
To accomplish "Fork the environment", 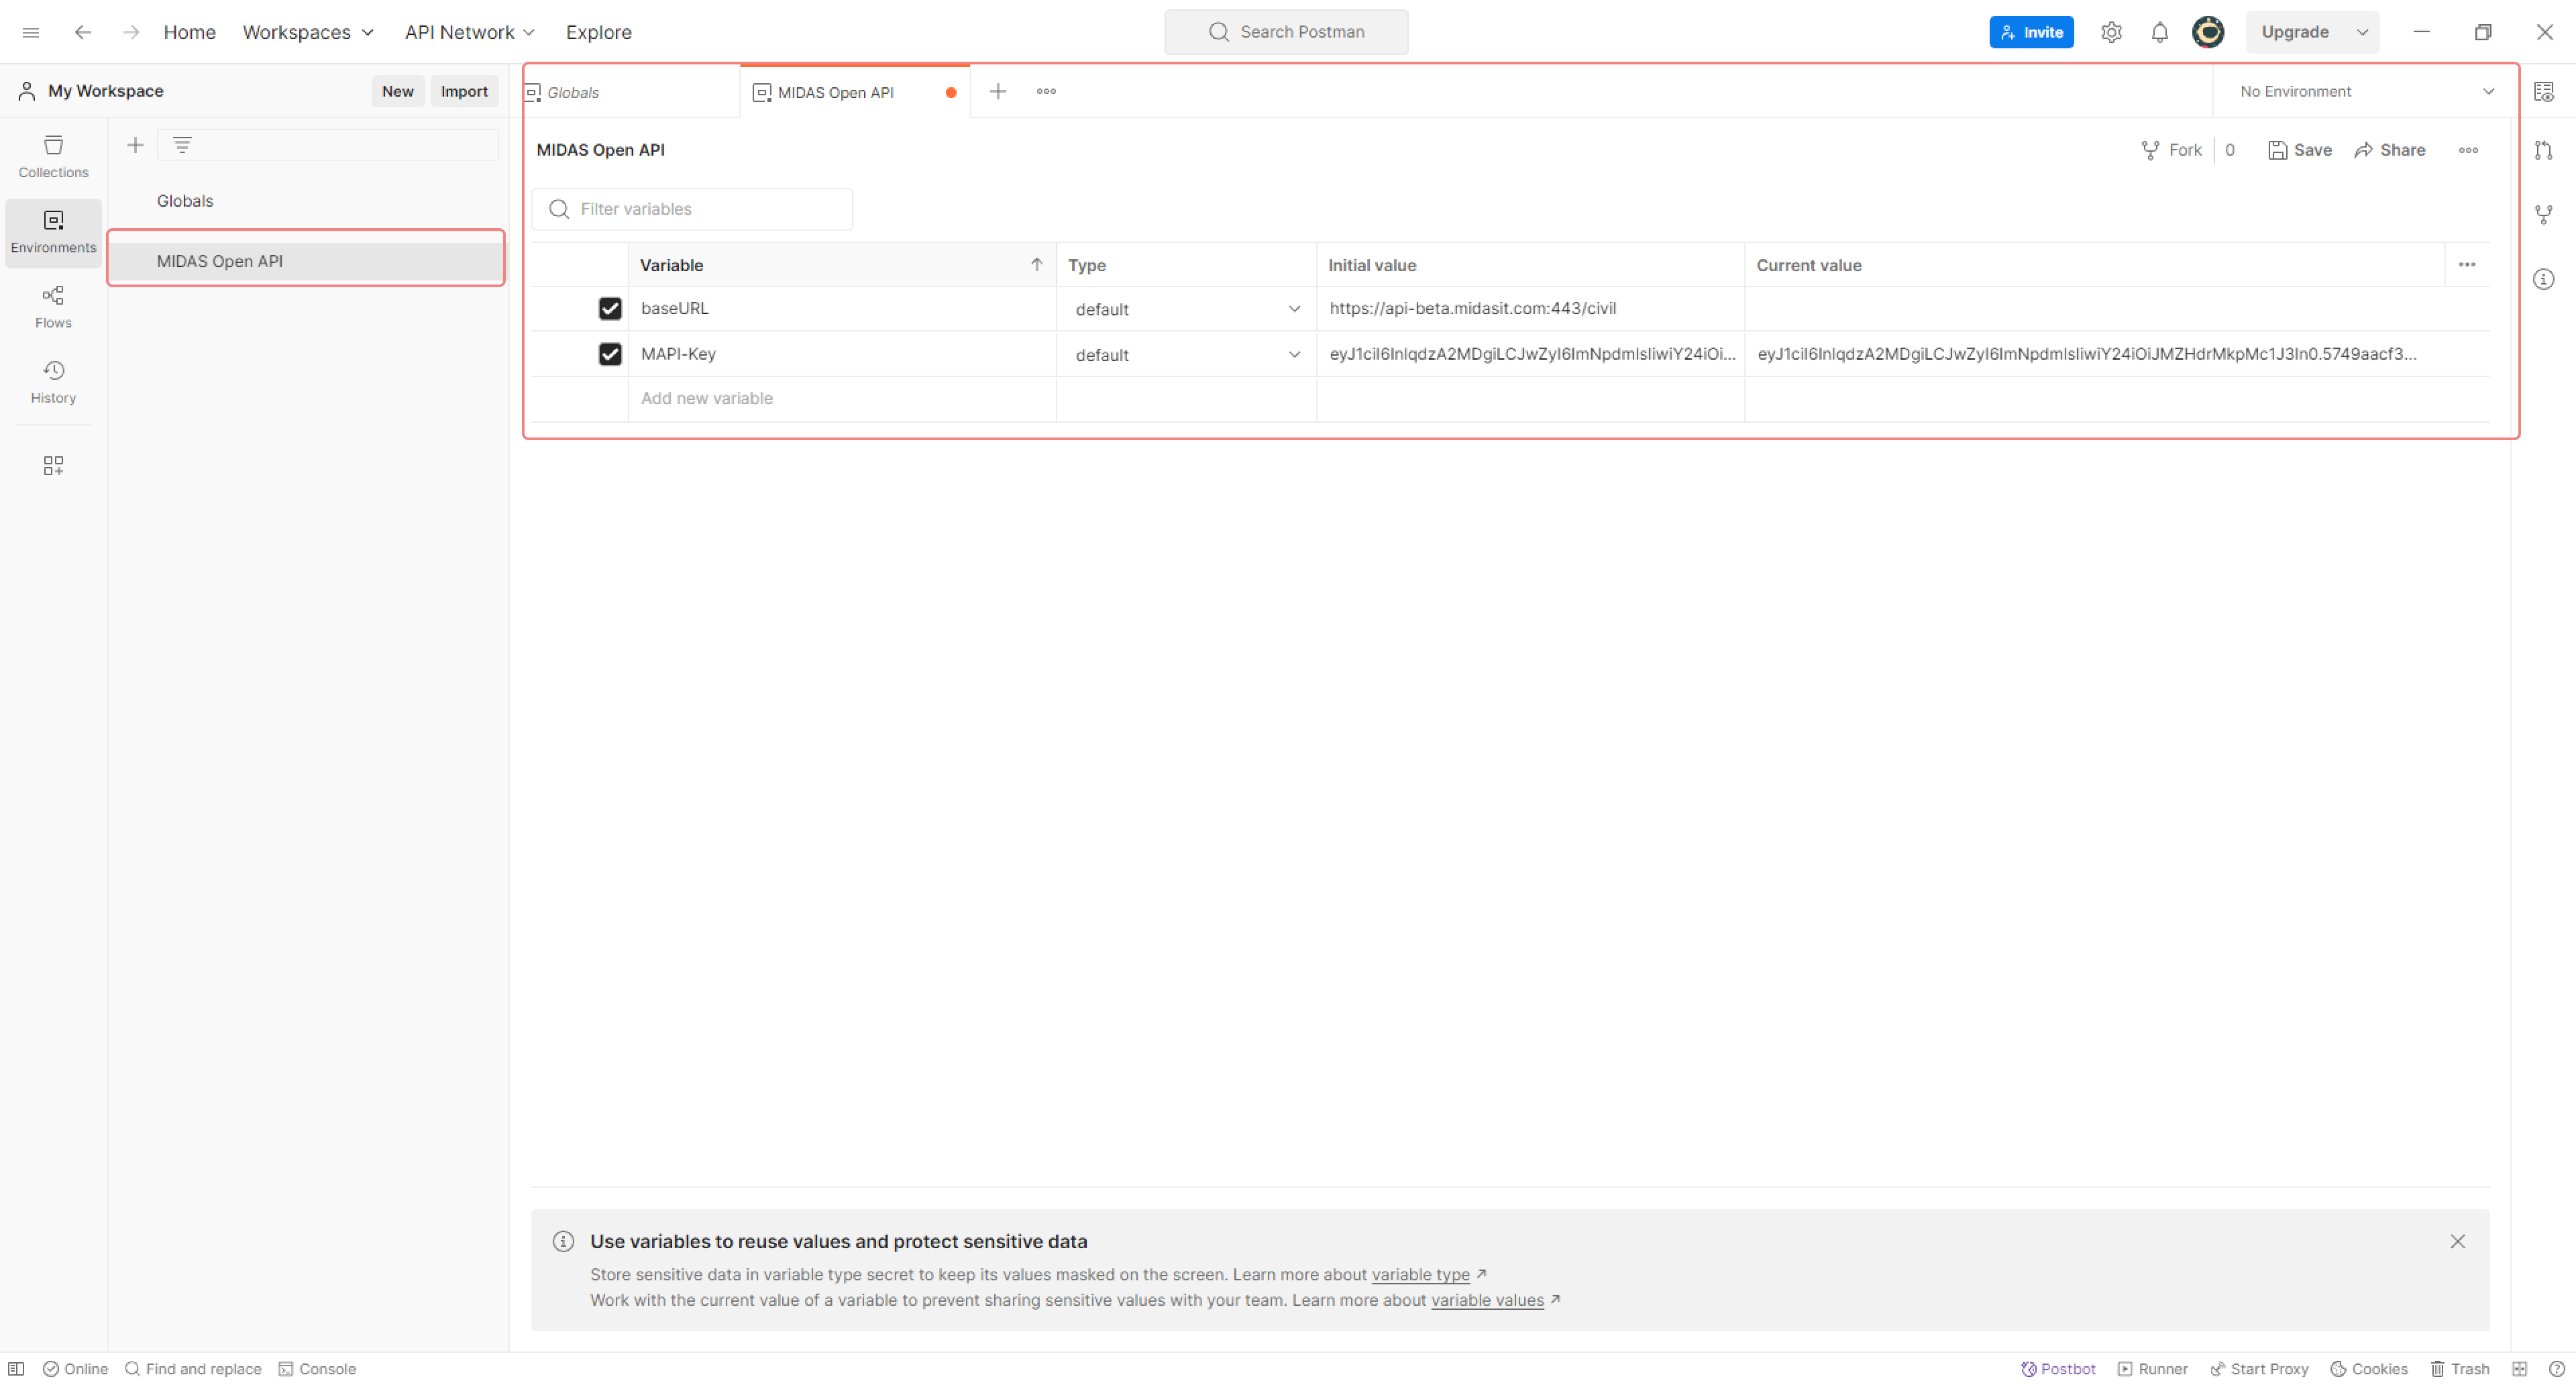I will [2171, 150].
